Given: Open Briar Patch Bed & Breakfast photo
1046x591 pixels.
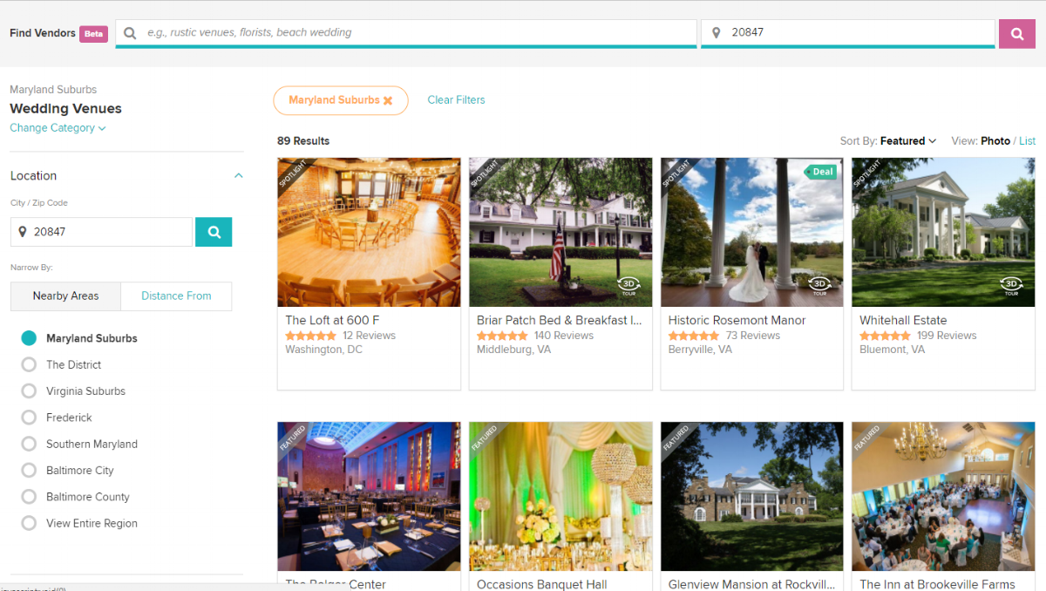Looking at the screenshot, I should (x=560, y=232).
